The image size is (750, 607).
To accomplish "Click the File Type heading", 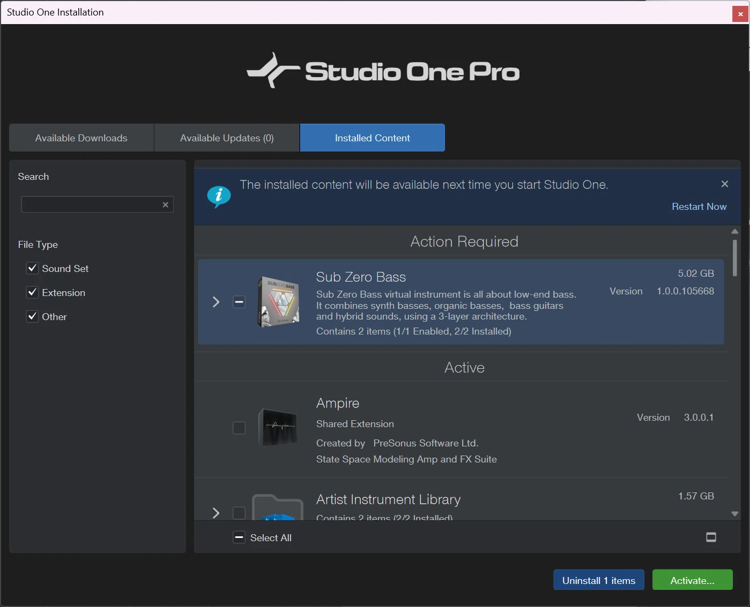I will 38,245.
